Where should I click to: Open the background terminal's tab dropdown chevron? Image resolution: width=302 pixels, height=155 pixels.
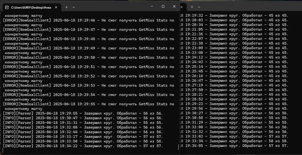pyautogui.click(x=199, y=7)
